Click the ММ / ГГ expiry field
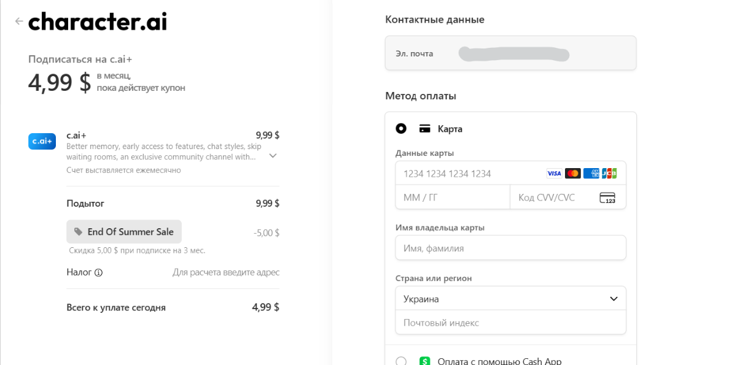The width and height of the screenshot is (748, 365). [453, 198]
